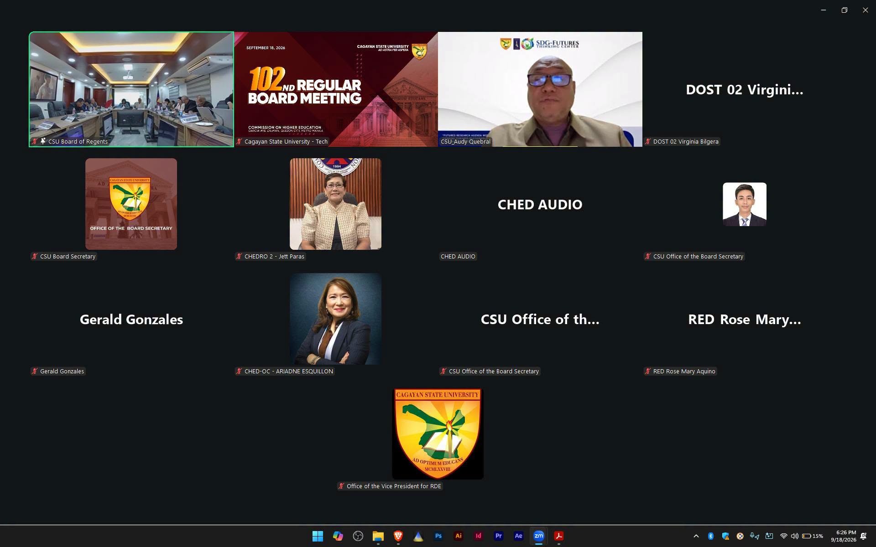This screenshot has width=876, height=547.
Task: Switch to Adobe Acrobat in the taskbar
Action: (x=558, y=536)
